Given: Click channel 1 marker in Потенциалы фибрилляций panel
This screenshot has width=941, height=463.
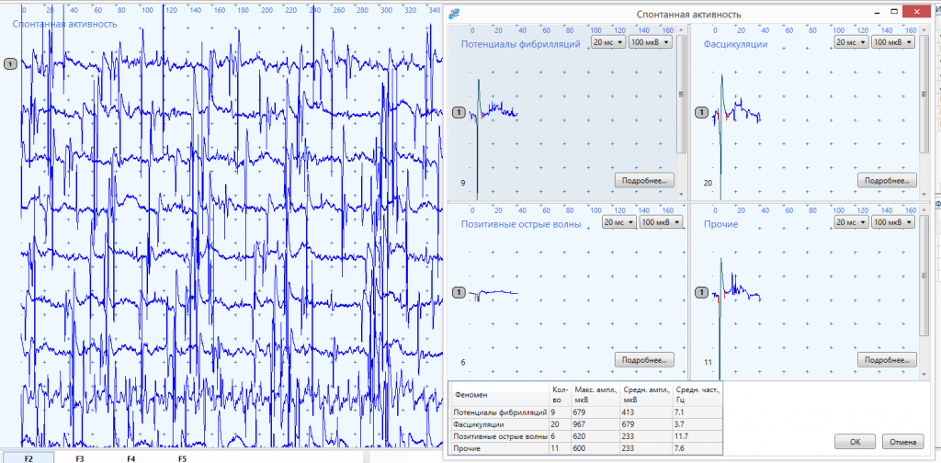Looking at the screenshot, I should [x=459, y=112].
